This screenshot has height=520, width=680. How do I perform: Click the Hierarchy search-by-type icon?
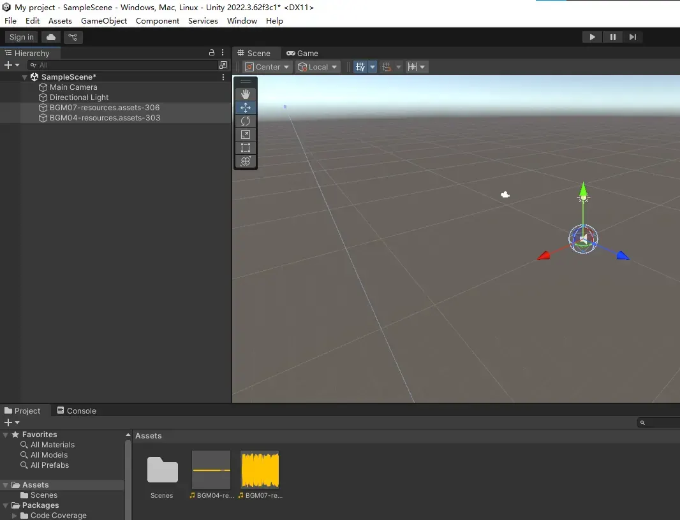[x=223, y=65]
